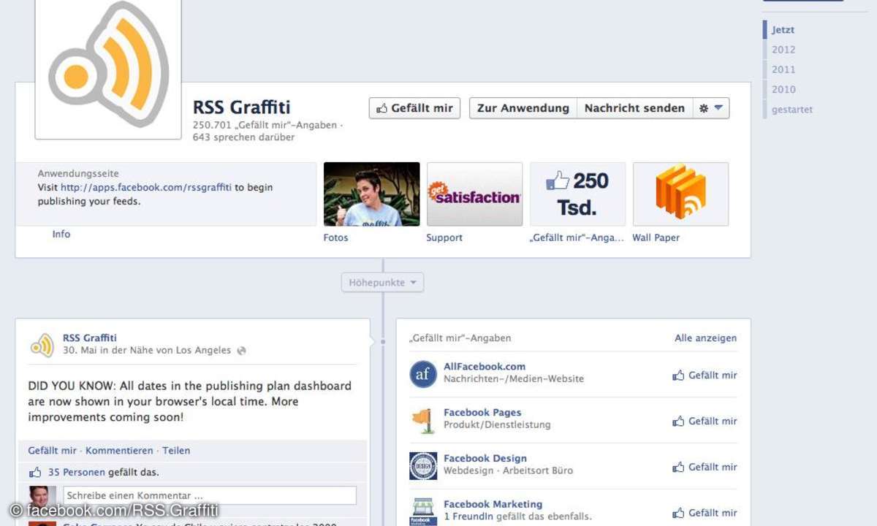Like Facebook Pages via Gefällt mir
The width and height of the screenshot is (877, 526).
(x=705, y=422)
